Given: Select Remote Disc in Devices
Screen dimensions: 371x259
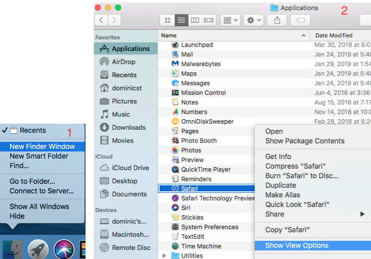Looking at the screenshot, I should point(126,248).
